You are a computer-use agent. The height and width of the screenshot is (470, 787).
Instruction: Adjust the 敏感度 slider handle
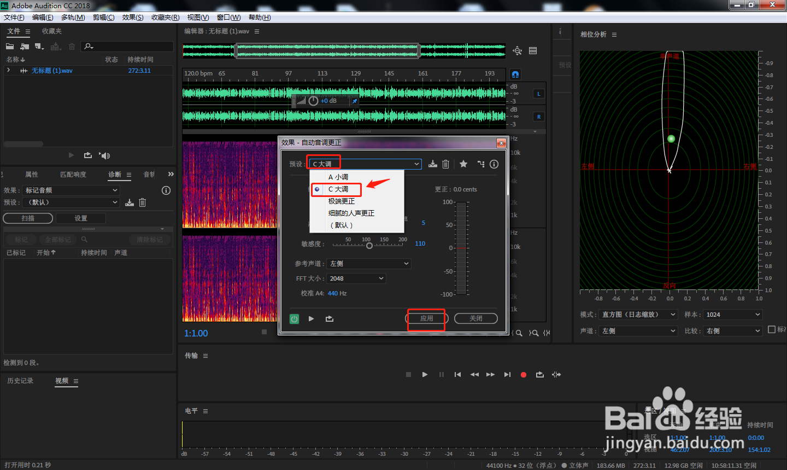tap(369, 246)
